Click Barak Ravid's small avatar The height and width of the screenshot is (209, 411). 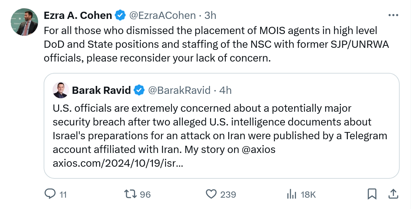(x=61, y=90)
